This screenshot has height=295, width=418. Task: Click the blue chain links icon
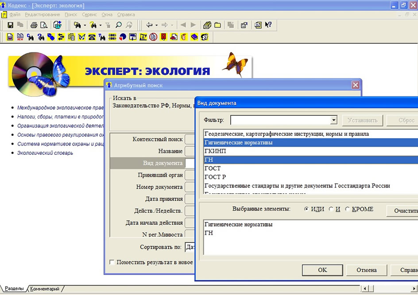[x=51, y=37]
